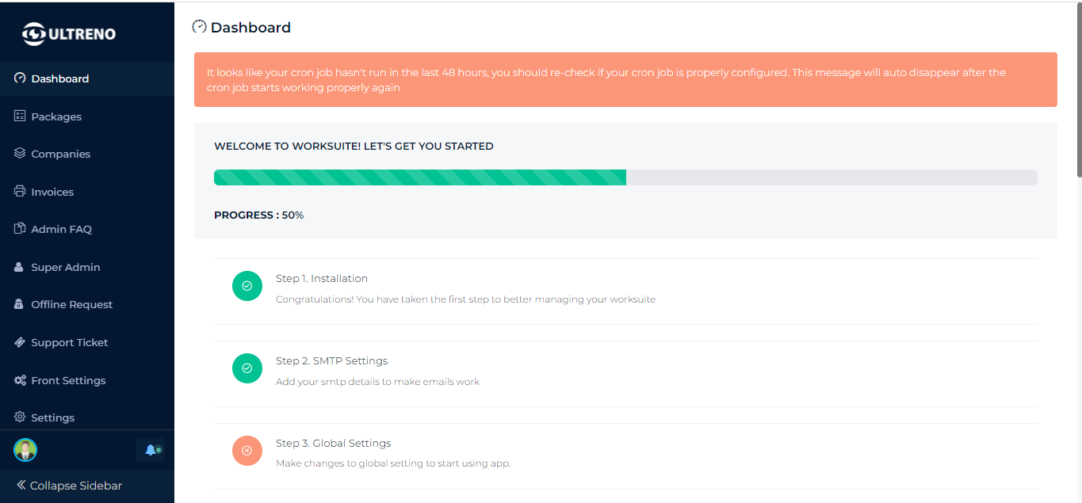Click the red cross icon on Step 3
Screen dimensions: 1082x503
click(247, 451)
